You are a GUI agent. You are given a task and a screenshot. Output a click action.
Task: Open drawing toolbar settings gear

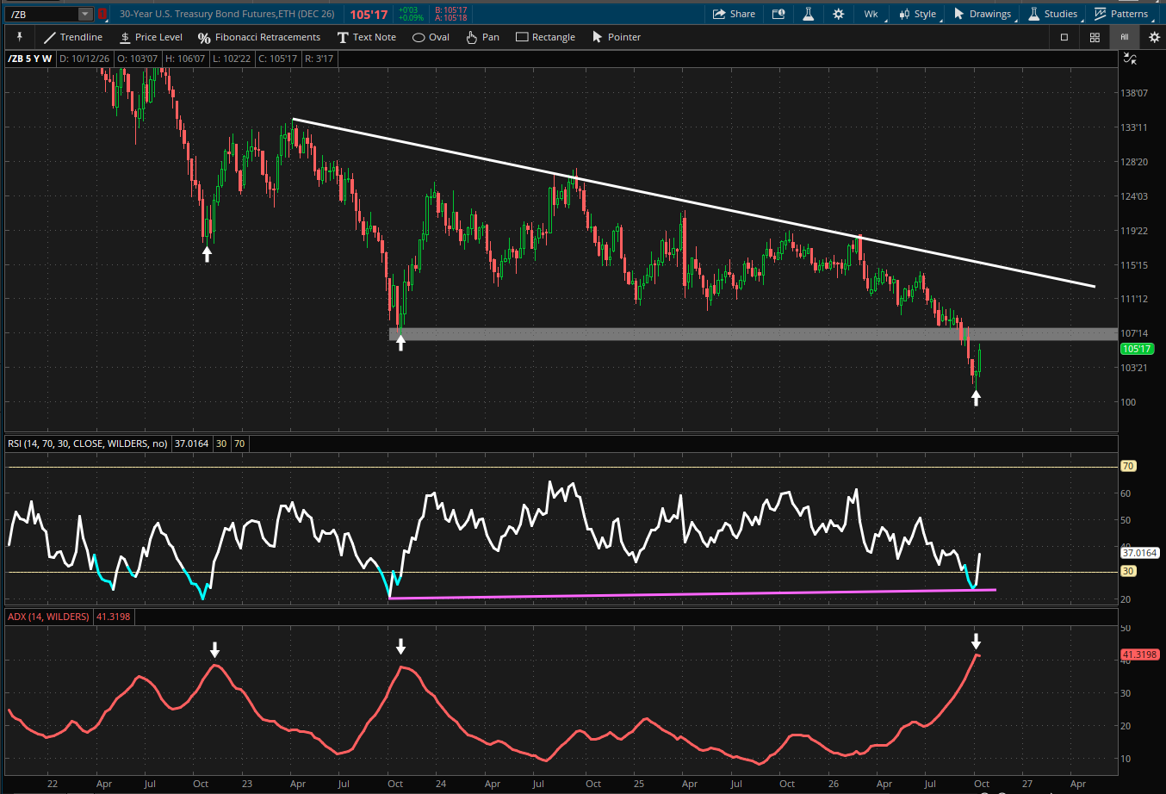click(x=1155, y=37)
